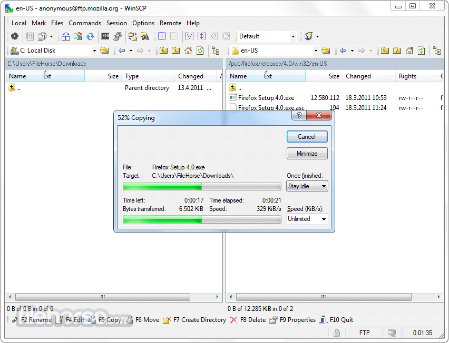Go to local parent directory icon

(163, 51)
